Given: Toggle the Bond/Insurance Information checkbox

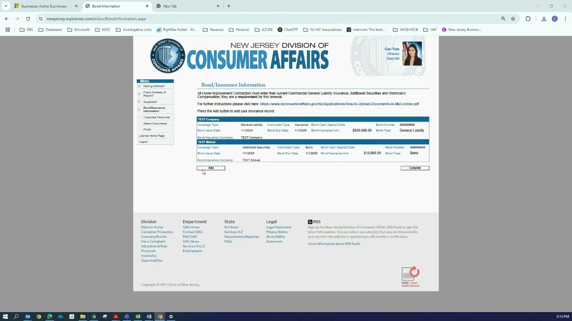Looking at the screenshot, I should coord(139,109).
